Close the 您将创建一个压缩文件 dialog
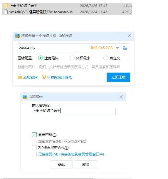 coord(129,36)
